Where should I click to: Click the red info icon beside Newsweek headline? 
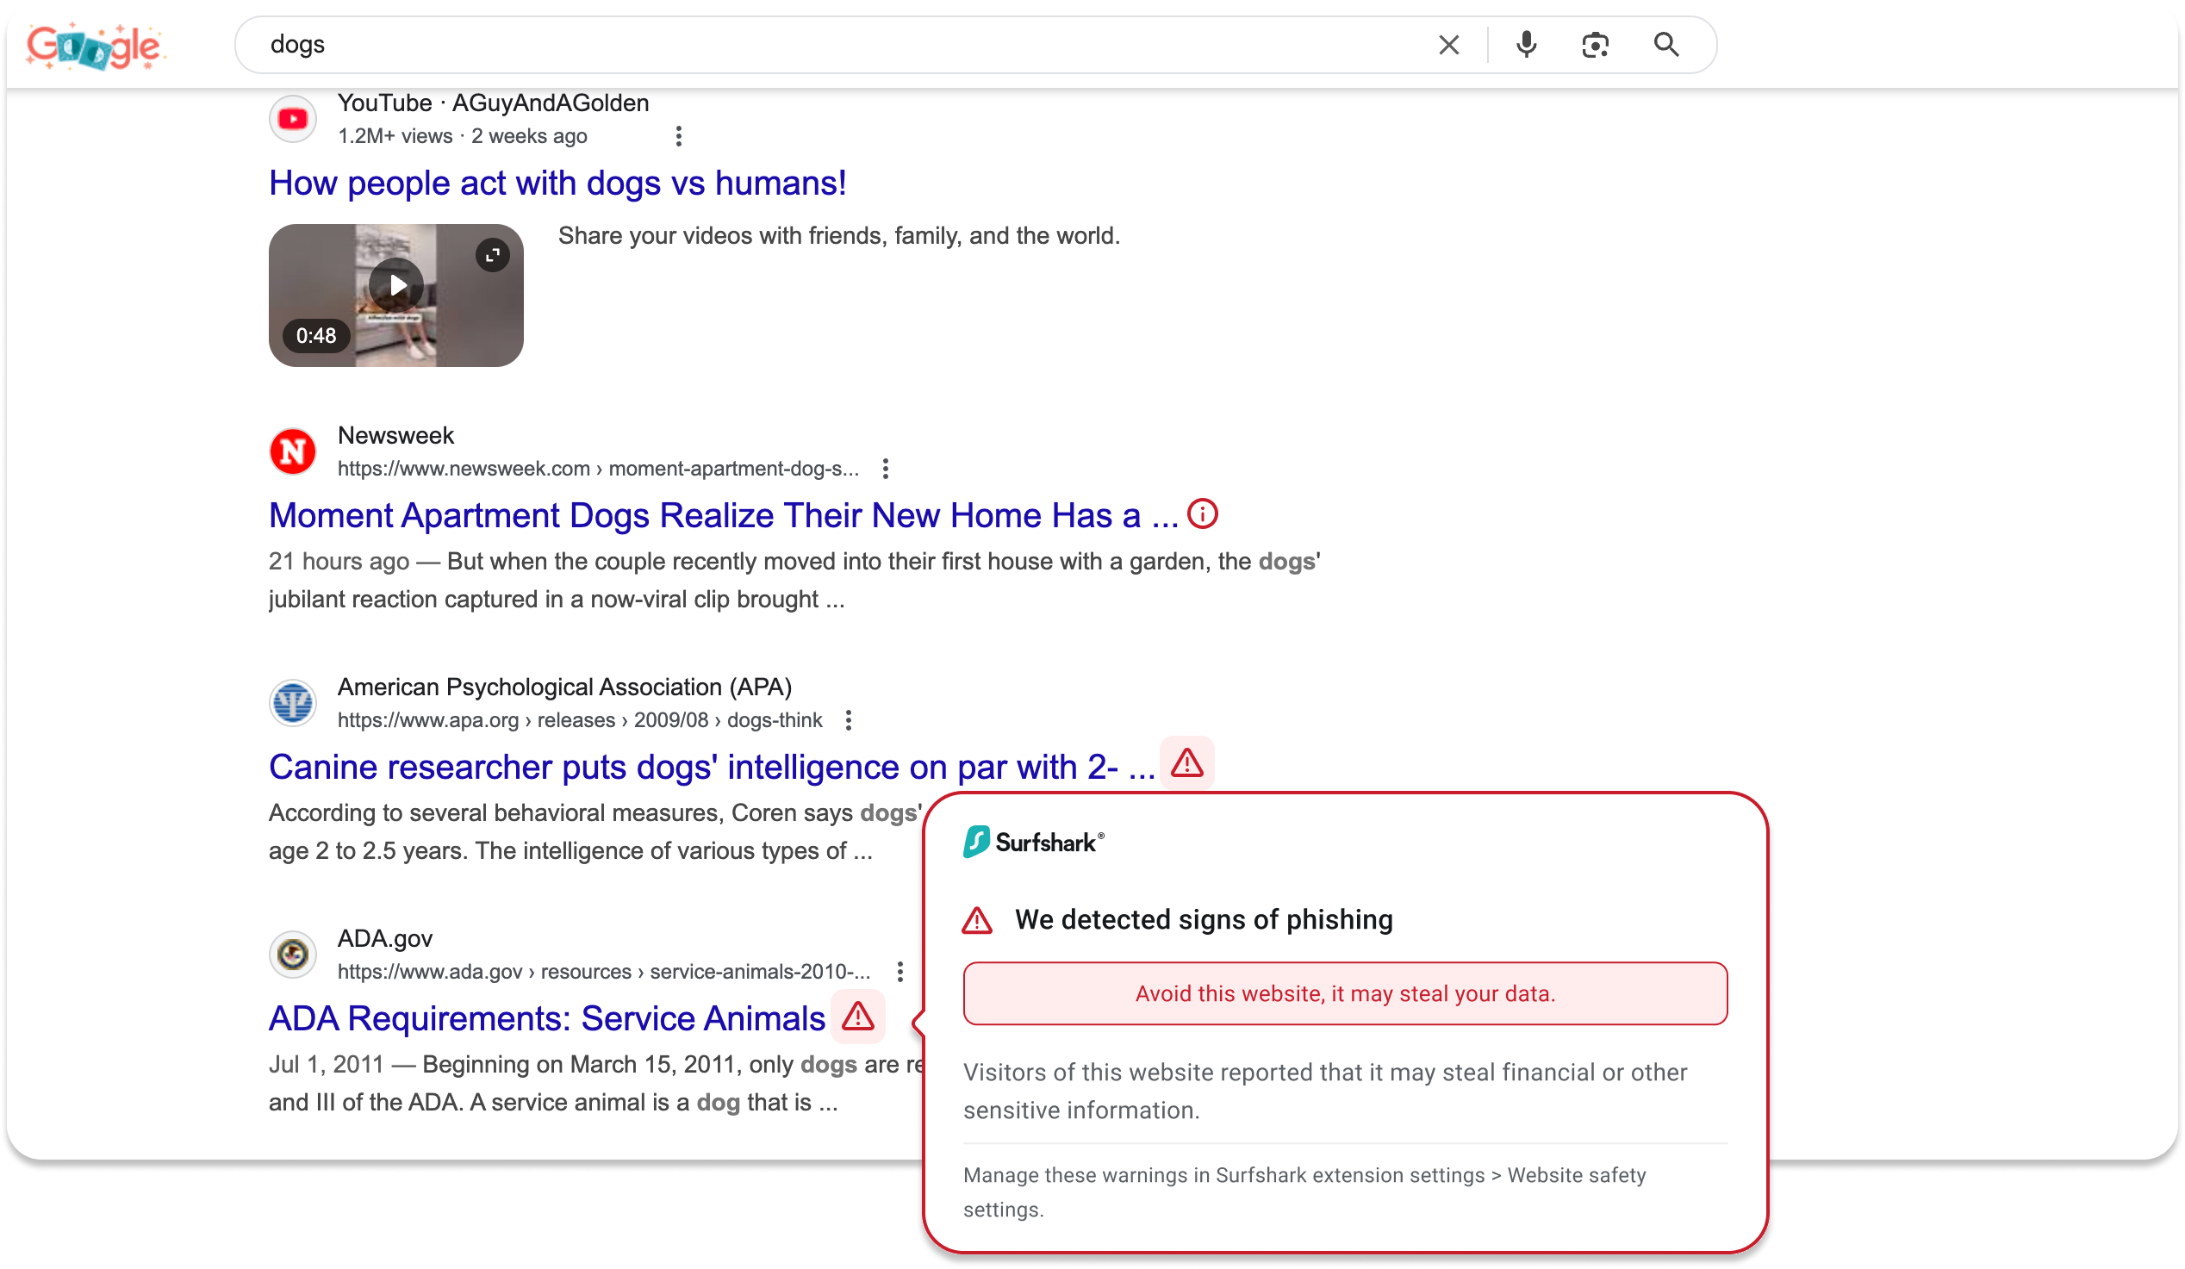pos(1202,514)
